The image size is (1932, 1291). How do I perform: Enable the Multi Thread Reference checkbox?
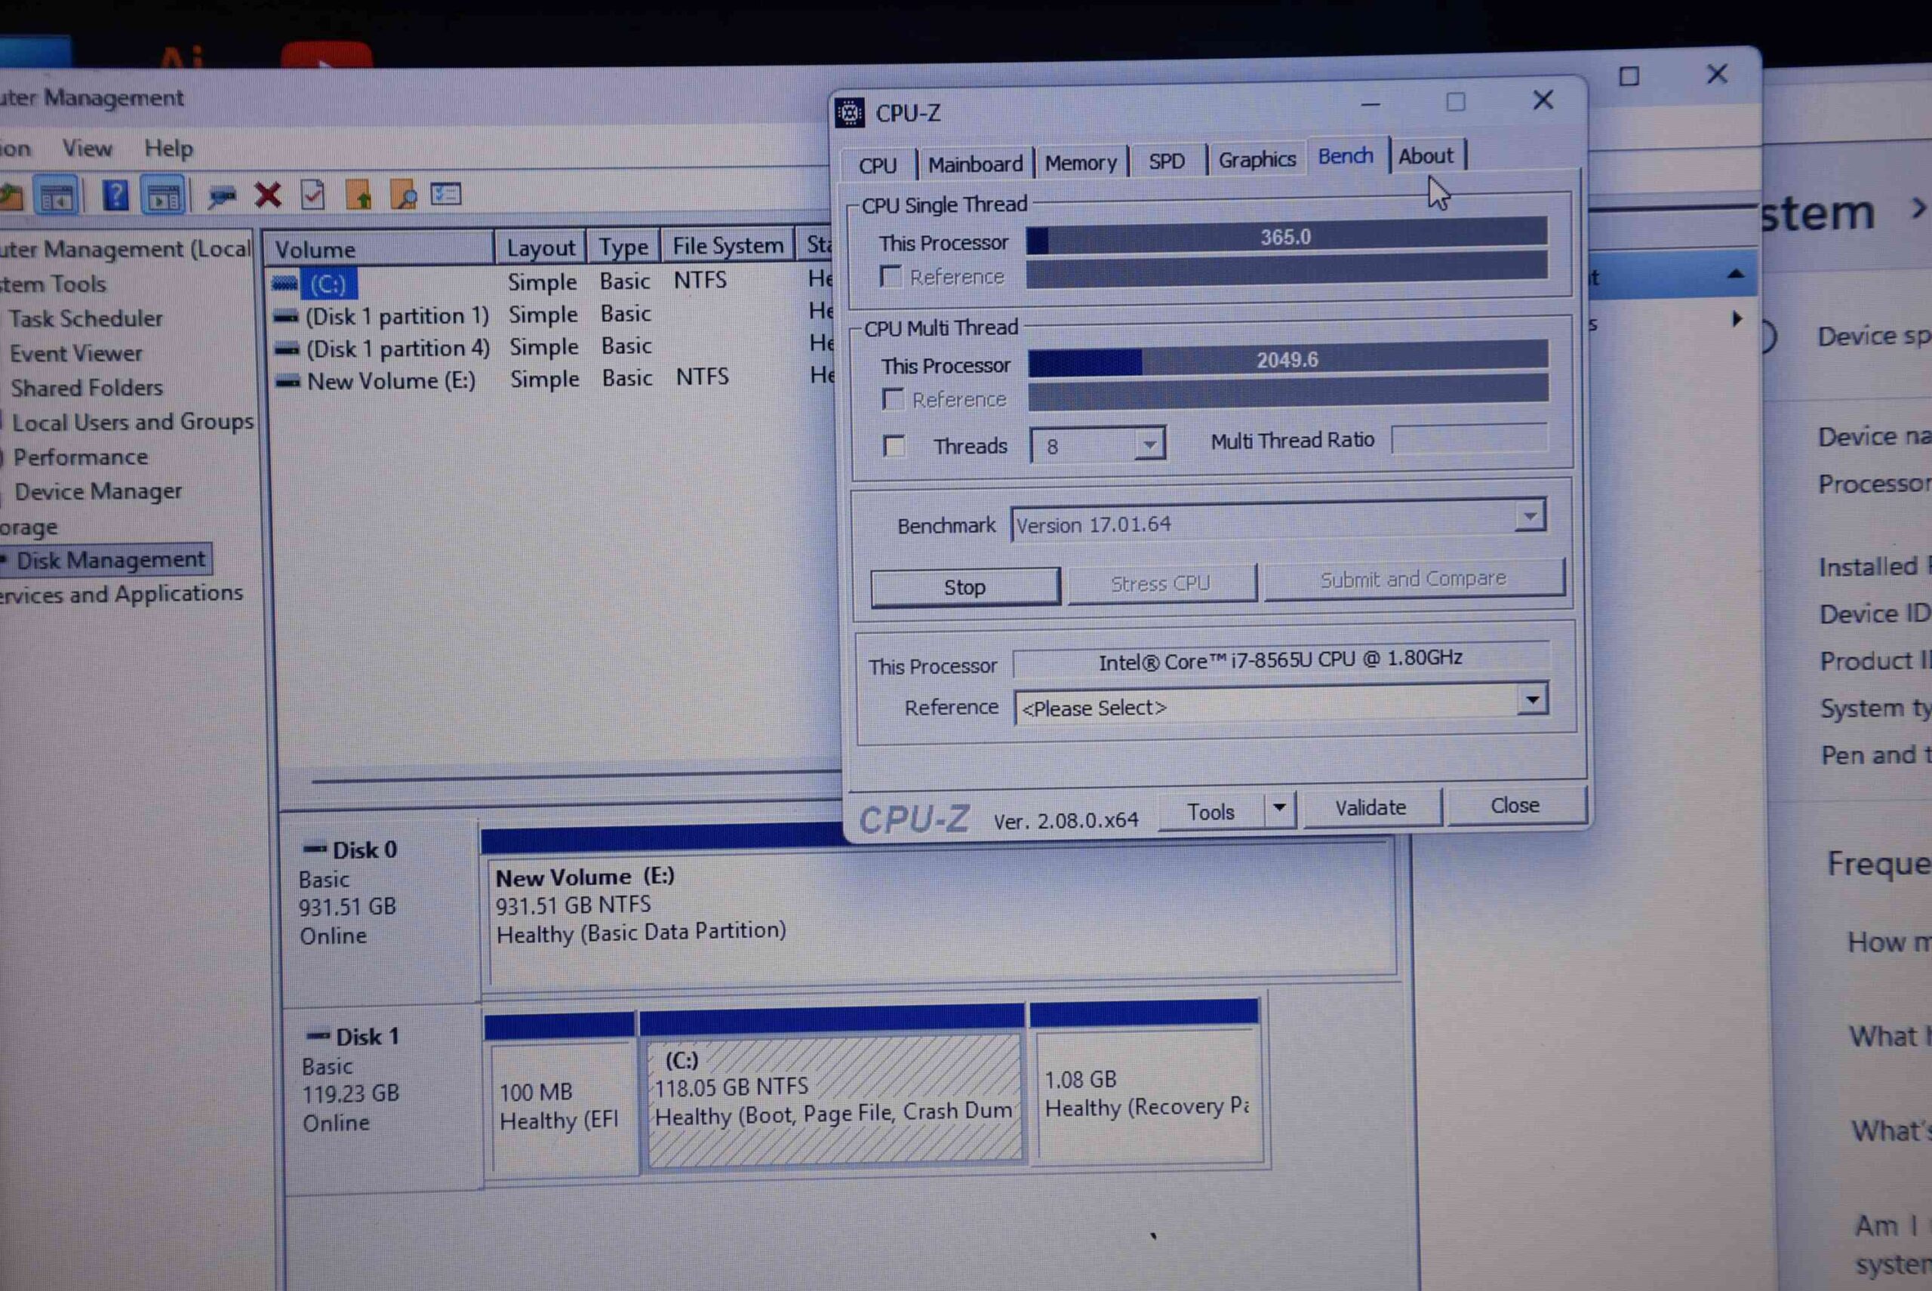click(893, 400)
